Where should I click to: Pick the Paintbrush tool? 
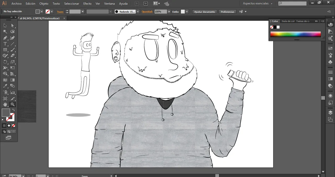[x=13, y=50]
